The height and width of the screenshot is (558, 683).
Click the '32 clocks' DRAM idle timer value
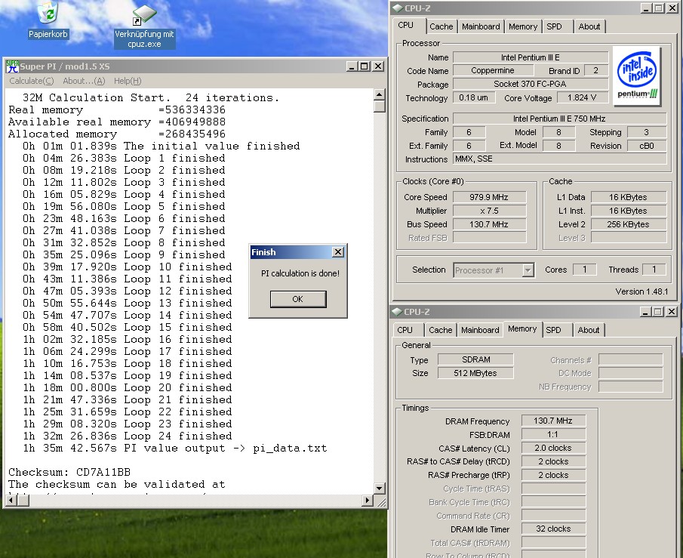point(553,529)
